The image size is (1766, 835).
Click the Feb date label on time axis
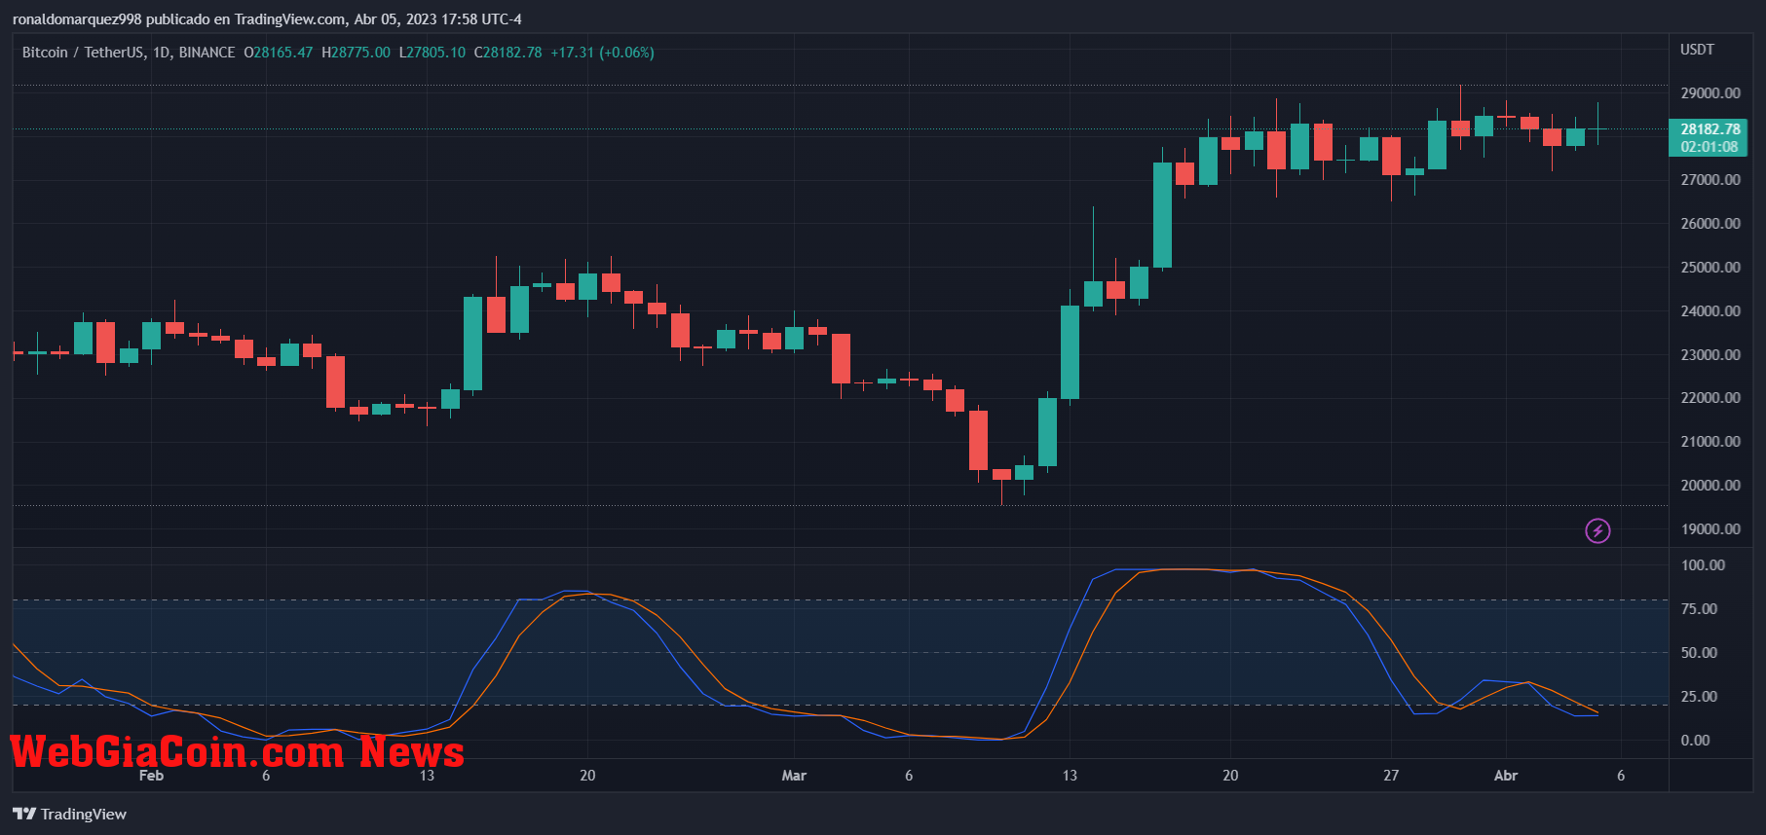coord(151,776)
